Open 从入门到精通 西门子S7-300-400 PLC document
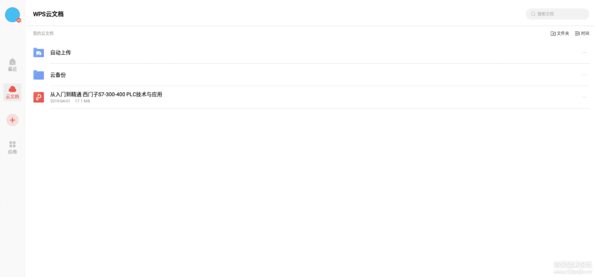The width and height of the screenshot is (595, 277). [106, 95]
